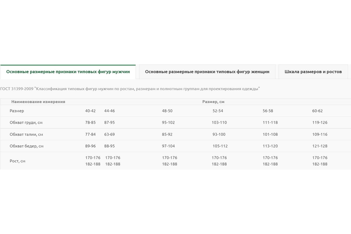Image resolution: width=351 pixels, height=234 pixels.
Task: Click the 'Размер, см' column header
Action: coord(213,102)
